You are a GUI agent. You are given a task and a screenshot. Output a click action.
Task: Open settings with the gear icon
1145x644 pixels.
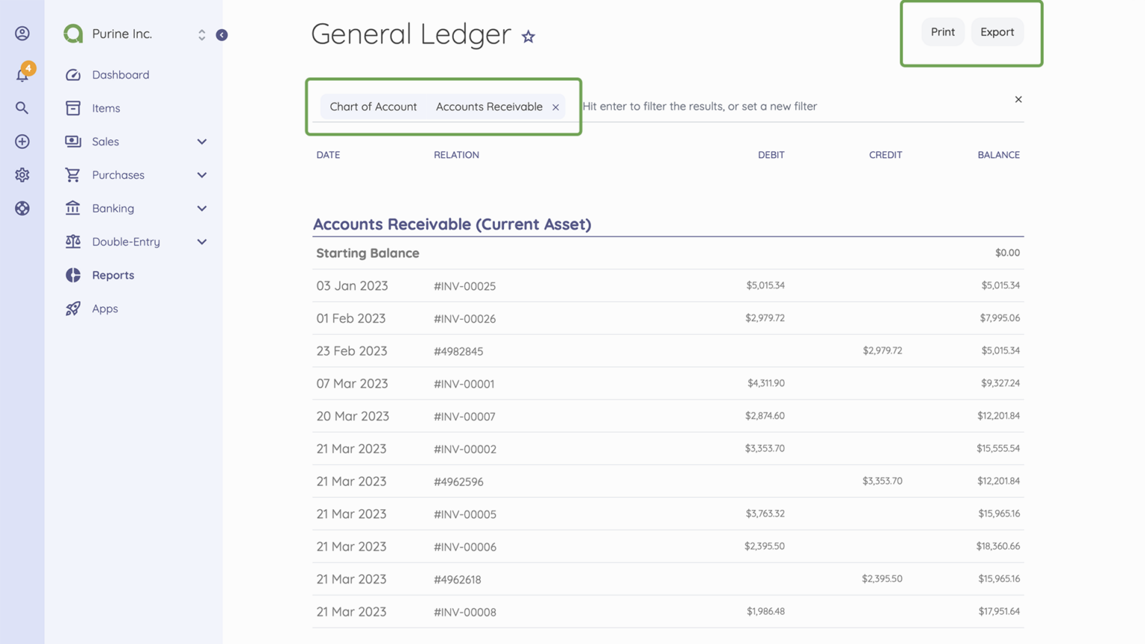click(22, 174)
